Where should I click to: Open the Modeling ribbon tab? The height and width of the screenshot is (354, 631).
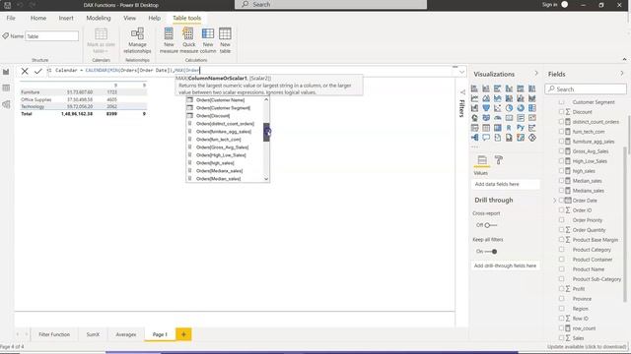(99, 18)
